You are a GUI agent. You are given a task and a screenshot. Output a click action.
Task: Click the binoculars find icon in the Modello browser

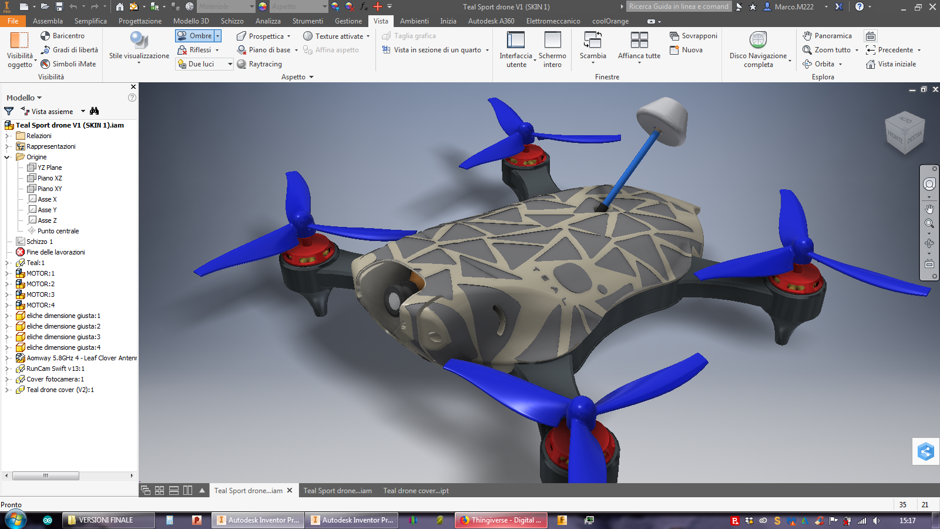(x=95, y=111)
